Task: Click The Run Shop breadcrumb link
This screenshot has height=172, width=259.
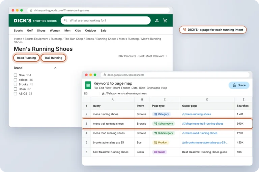Action: tap(74, 39)
